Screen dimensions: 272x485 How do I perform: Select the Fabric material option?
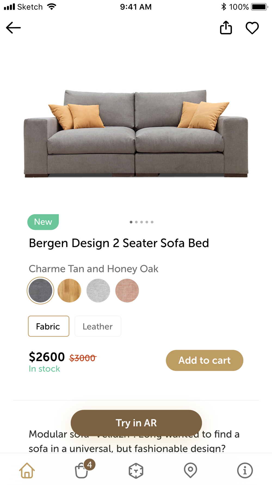tap(48, 326)
